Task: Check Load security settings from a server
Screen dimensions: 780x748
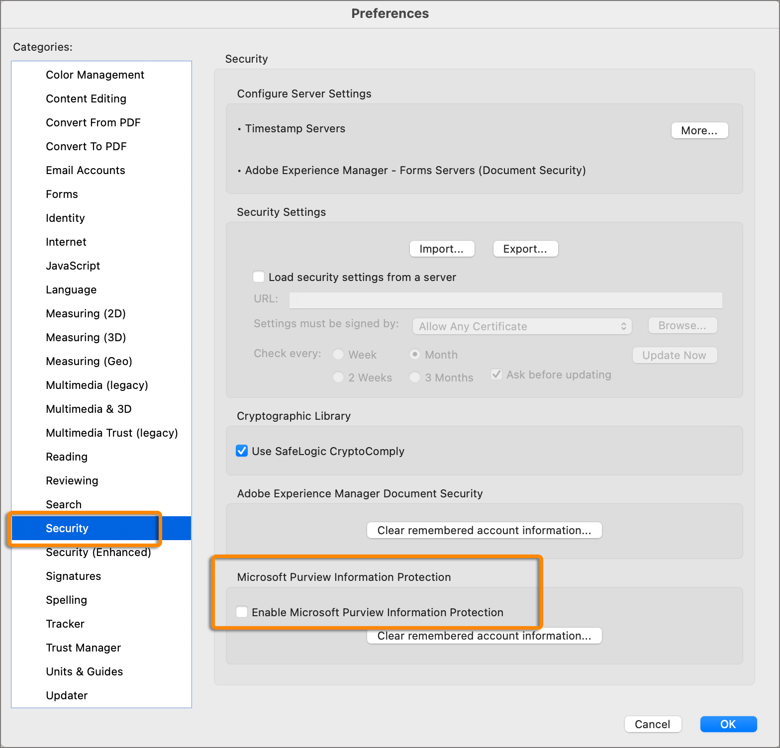Action: (259, 277)
